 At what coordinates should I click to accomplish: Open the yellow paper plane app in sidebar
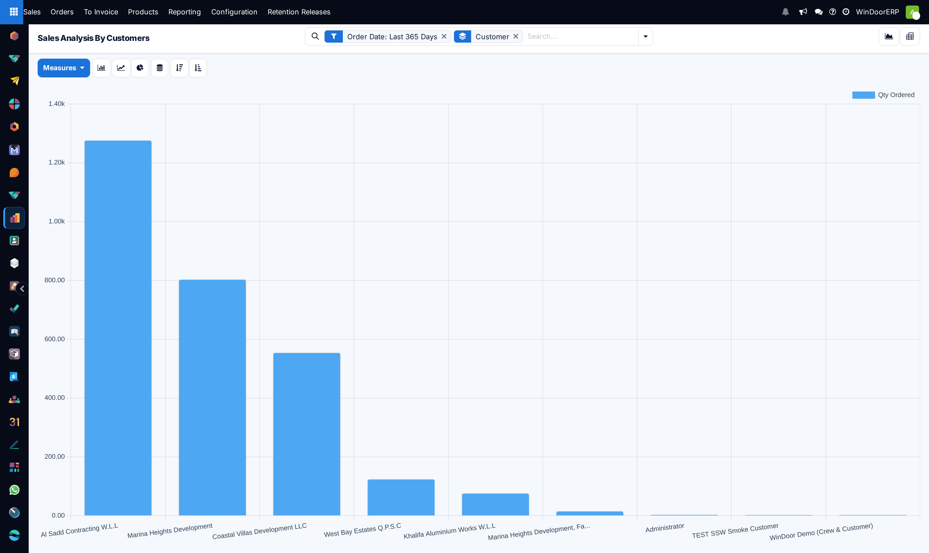pyautogui.click(x=14, y=81)
